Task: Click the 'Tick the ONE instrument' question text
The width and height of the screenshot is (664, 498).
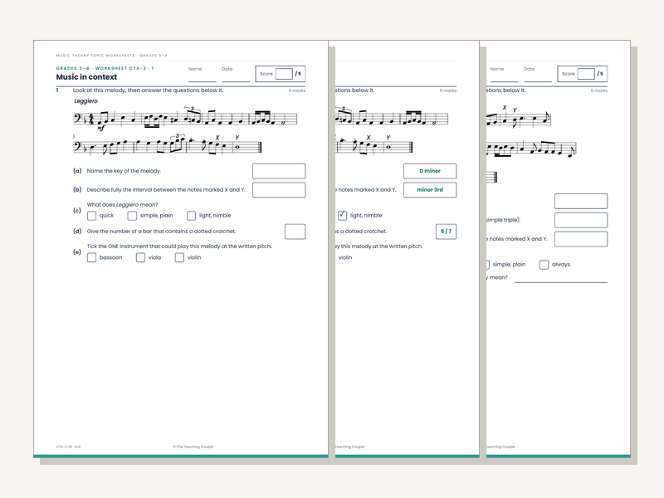Action: click(179, 246)
